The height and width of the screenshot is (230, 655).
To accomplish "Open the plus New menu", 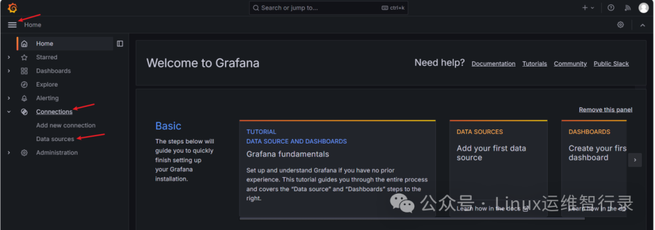I will (588, 8).
